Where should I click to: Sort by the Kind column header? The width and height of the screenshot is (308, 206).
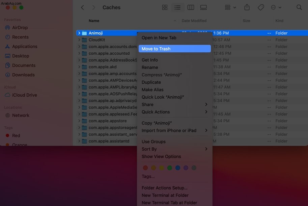click(x=279, y=21)
